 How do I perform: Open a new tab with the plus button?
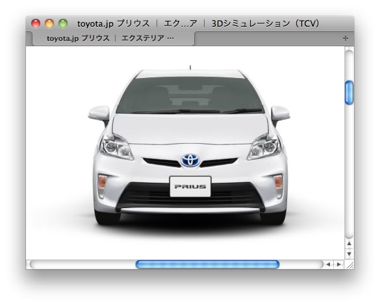coord(346,38)
